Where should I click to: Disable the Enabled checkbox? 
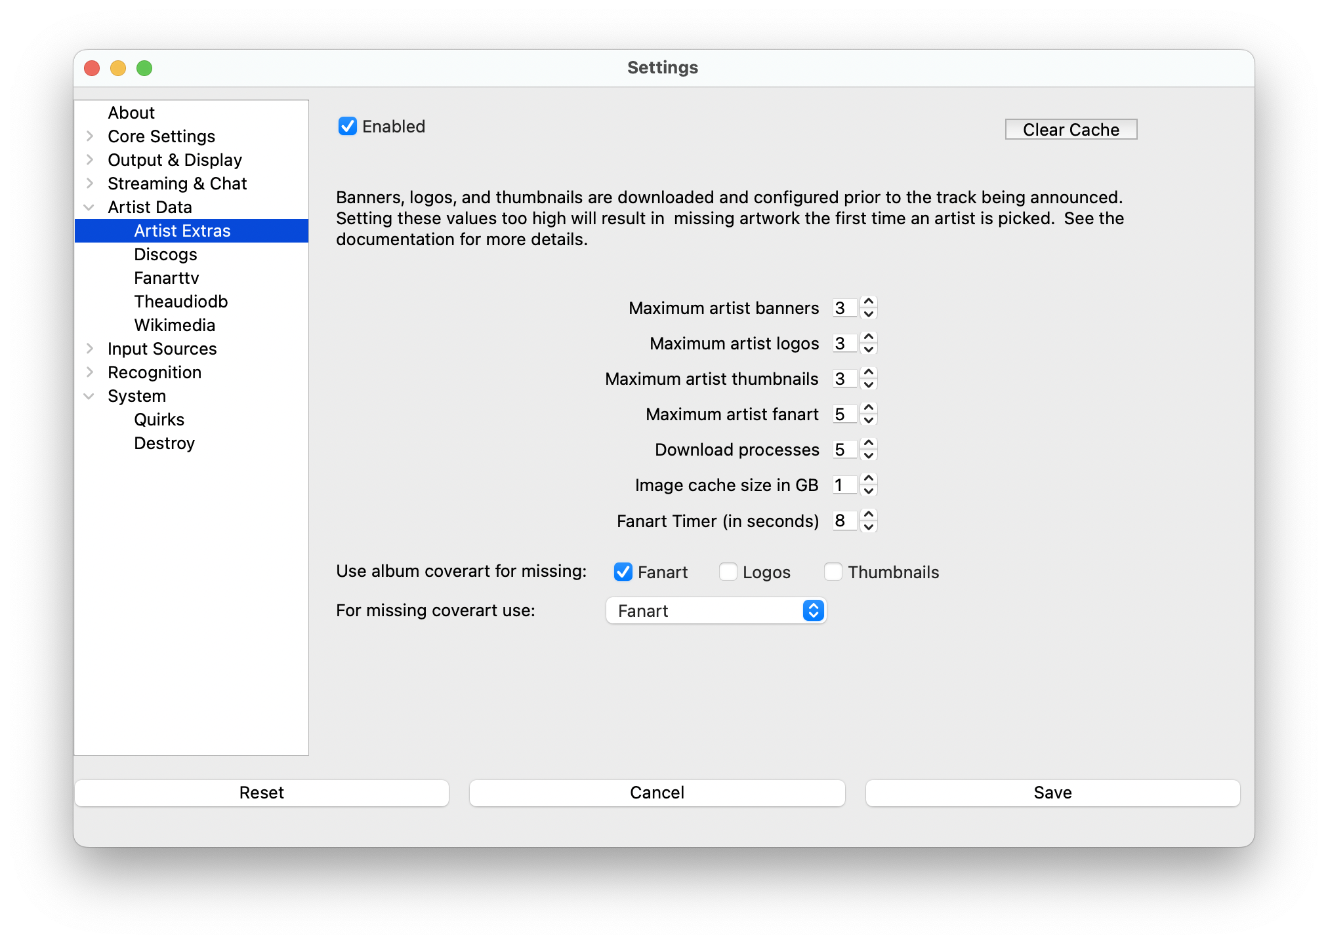point(348,126)
